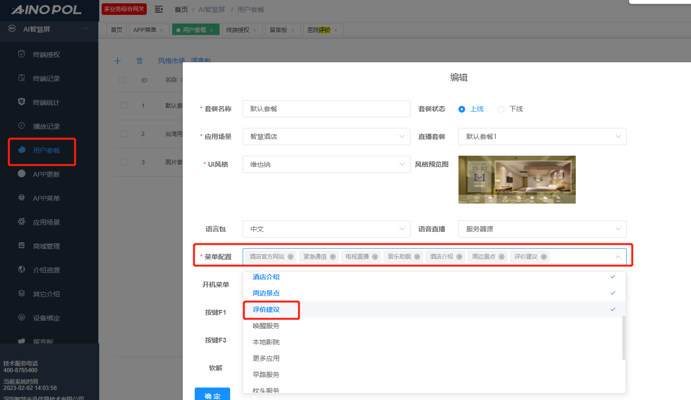Screen dimensions: 691x400
Task: Click the plus icon to add package
Action: (x=117, y=61)
